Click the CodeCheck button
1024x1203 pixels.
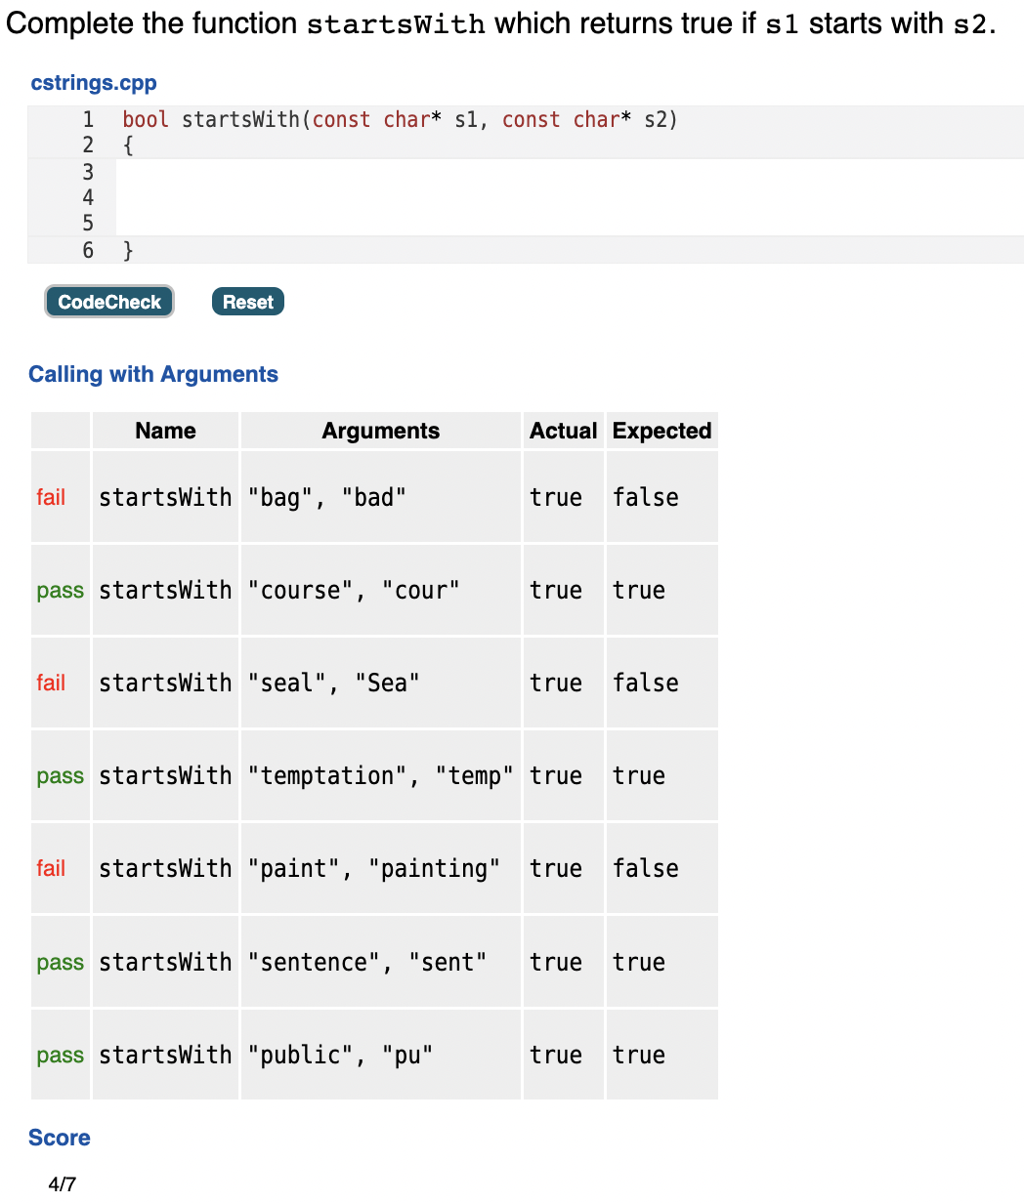coord(108,301)
